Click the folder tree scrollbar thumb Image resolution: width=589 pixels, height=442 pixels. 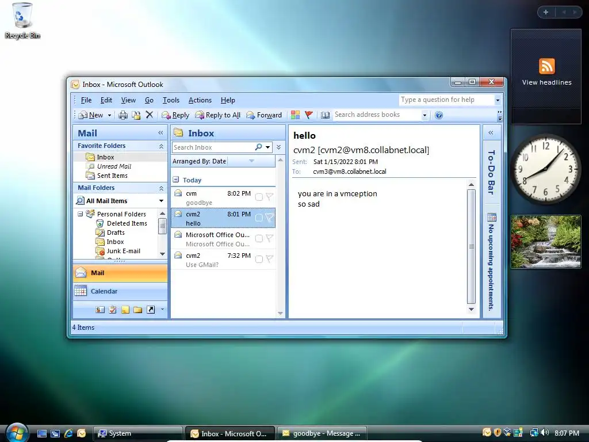click(x=162, y=226)
